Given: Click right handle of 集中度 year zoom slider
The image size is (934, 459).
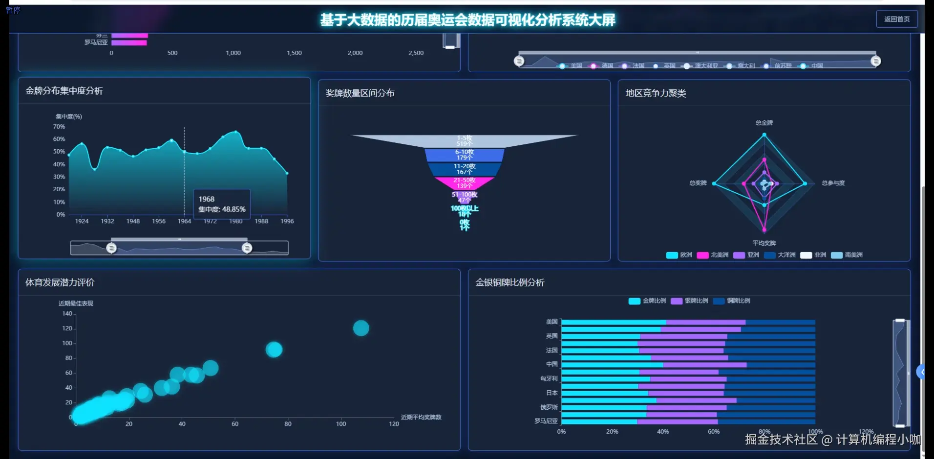Looking at the screenshot, I should pyautogui.click(x=247, y=248).
